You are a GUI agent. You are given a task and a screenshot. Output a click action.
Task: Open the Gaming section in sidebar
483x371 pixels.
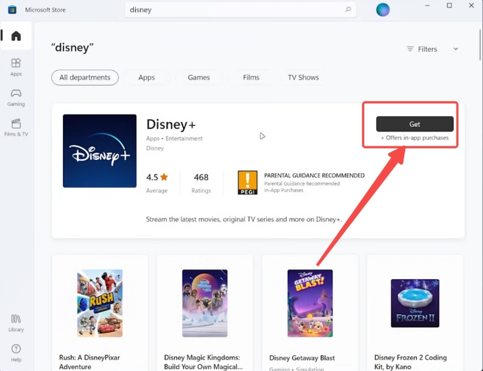click(16, 98)
